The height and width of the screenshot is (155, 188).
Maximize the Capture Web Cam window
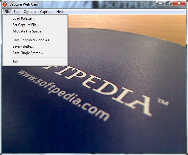(168, 3)
